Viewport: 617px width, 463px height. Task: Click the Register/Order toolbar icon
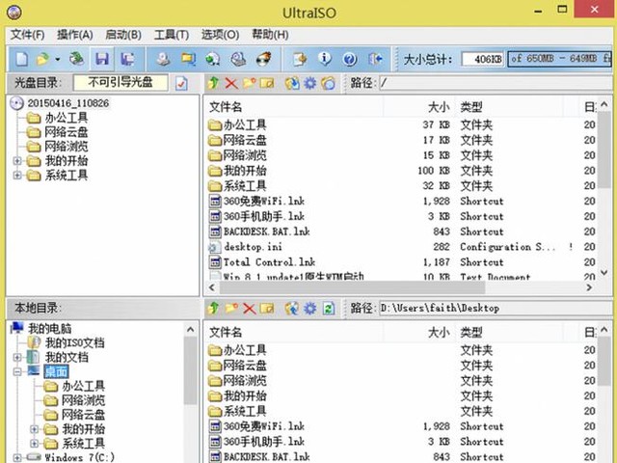300,60
